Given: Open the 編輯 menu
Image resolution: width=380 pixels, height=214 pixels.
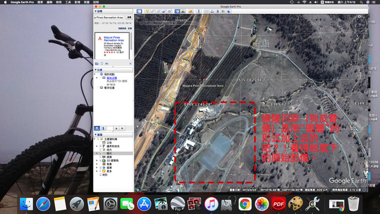Looking at the screenshot, I should pyautogui.click(x=50, y=2).
